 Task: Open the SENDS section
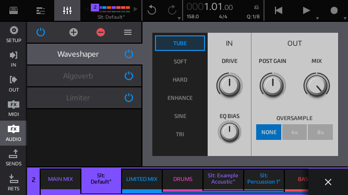[x=14, y=158]
